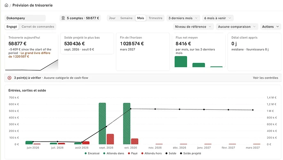Click the tallest bar in Flux net moyen sparkline
This screenshot has height=160, width=283.
[181, 62]
